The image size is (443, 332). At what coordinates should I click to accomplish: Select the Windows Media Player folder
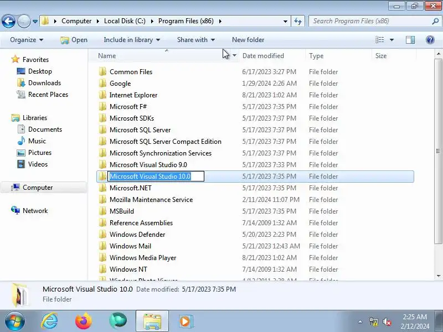point(143,258)
